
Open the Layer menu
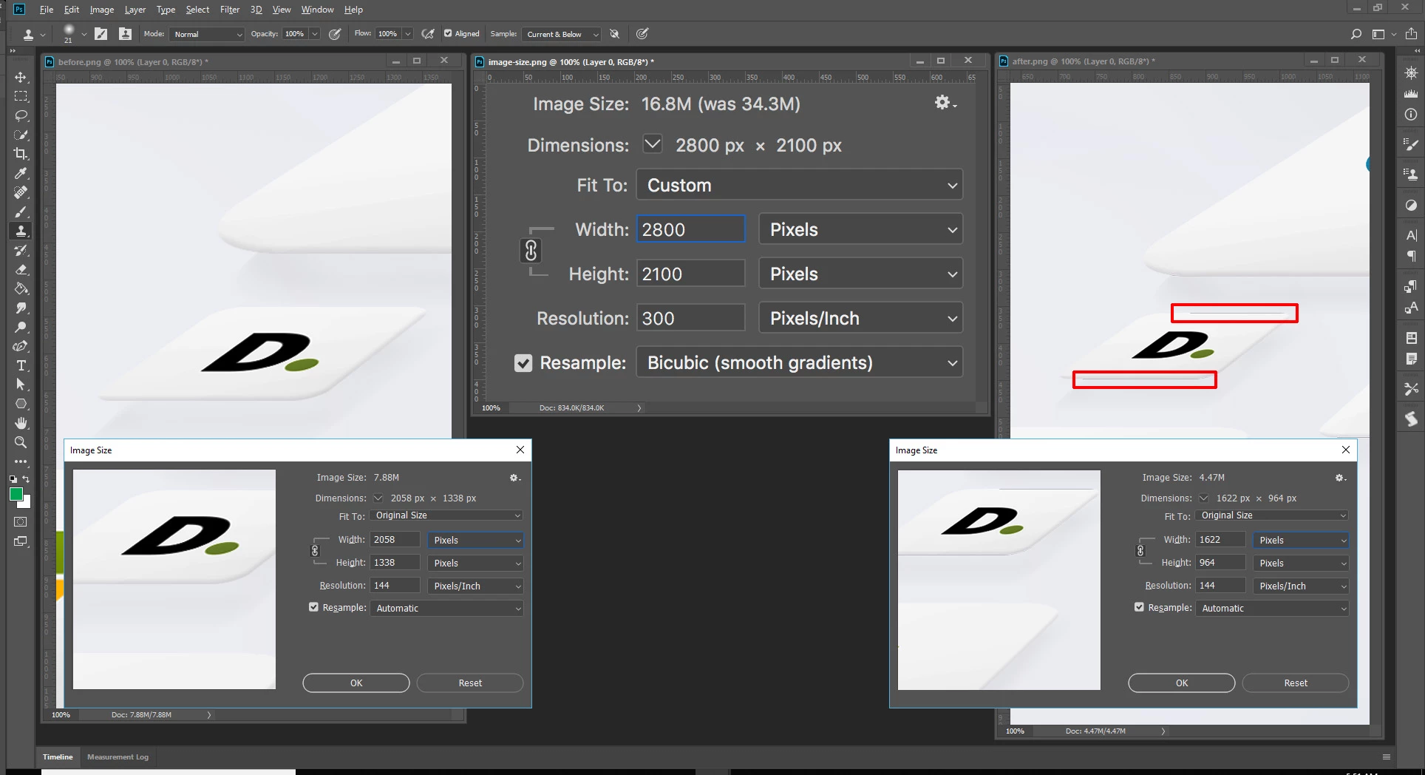(x=135, y=10)
